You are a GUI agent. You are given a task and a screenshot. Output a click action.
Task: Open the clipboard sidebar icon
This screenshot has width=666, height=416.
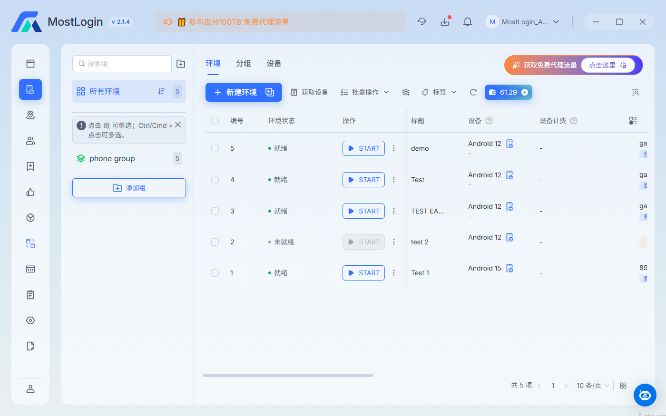[x=30, y=295]
